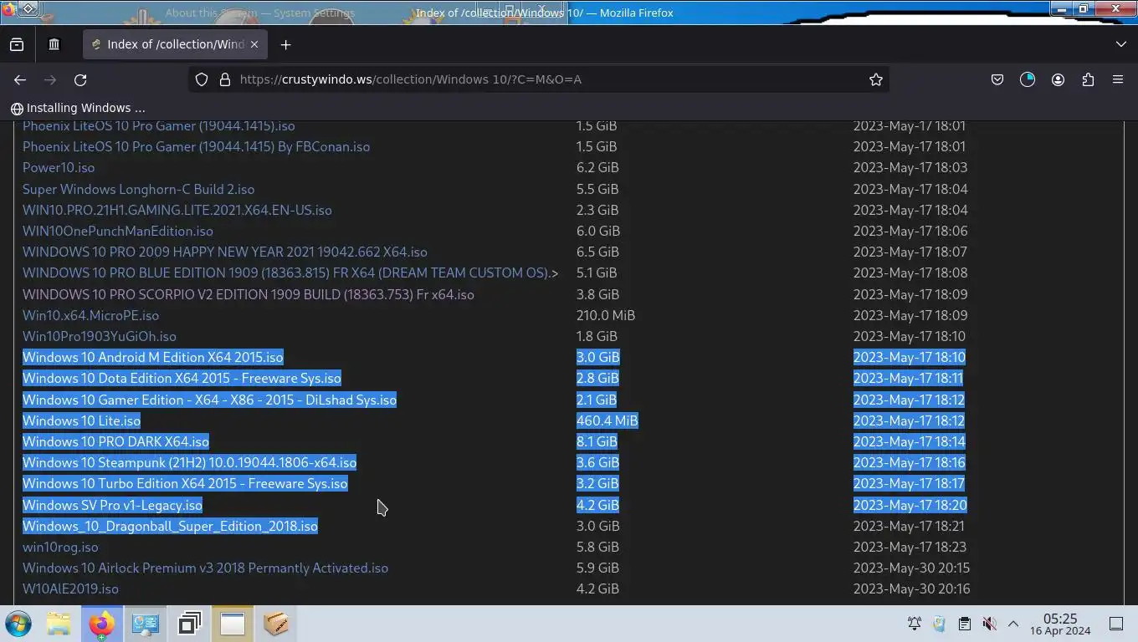Click the window menu icon in title bar
The image size is (1138, 642).
click(x=9, y=9)
